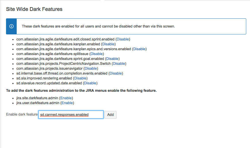Disable the ProjectCentricNavigation.Switch feature
The image size is (250, 148).
click(119, 64)
